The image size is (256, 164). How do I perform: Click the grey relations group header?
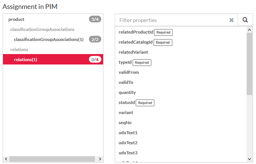pos(19,50)
